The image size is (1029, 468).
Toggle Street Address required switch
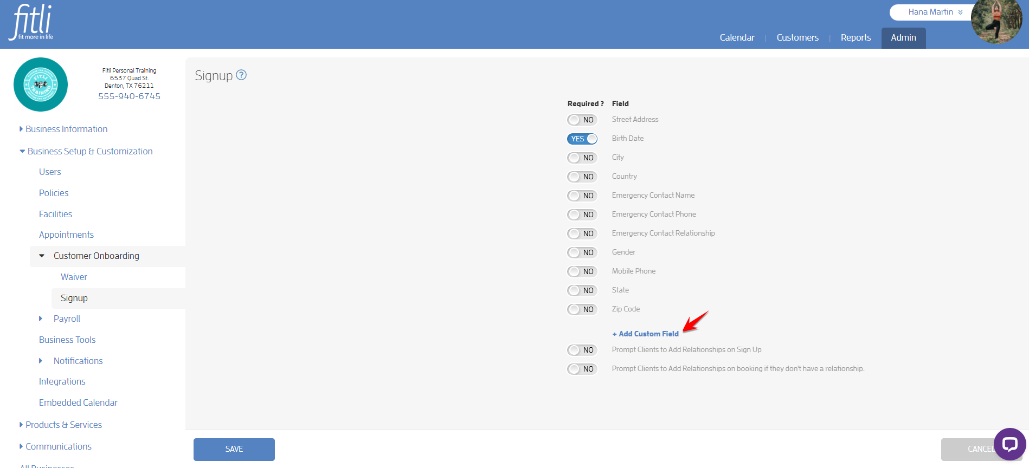(x=582, y=120)
